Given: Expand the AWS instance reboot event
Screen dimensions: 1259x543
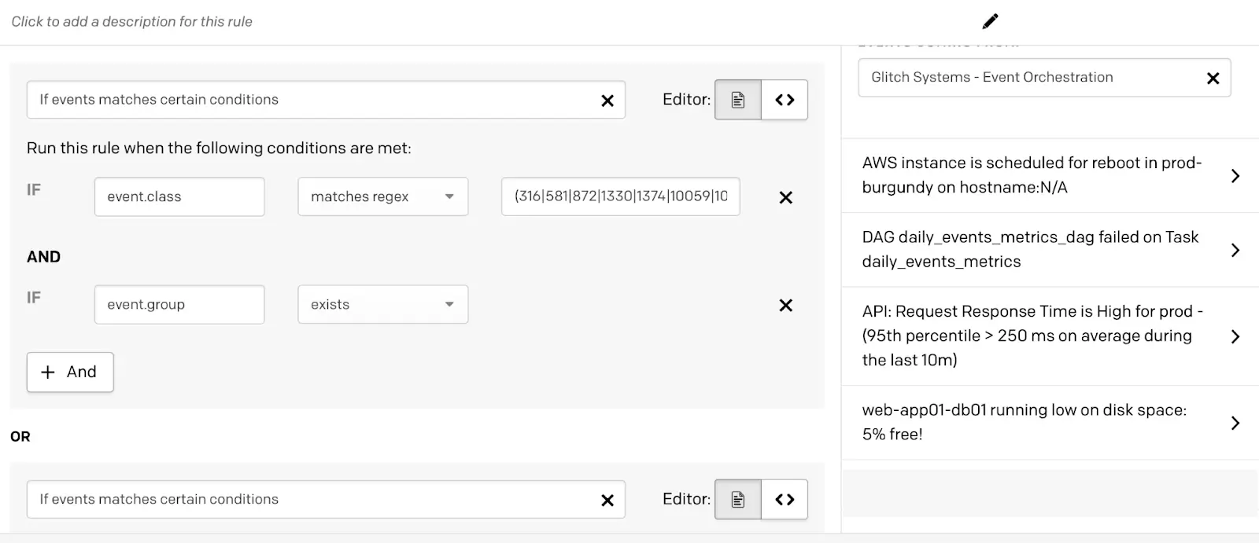Looking at the screenshot, I should [x=1050, y=175].
